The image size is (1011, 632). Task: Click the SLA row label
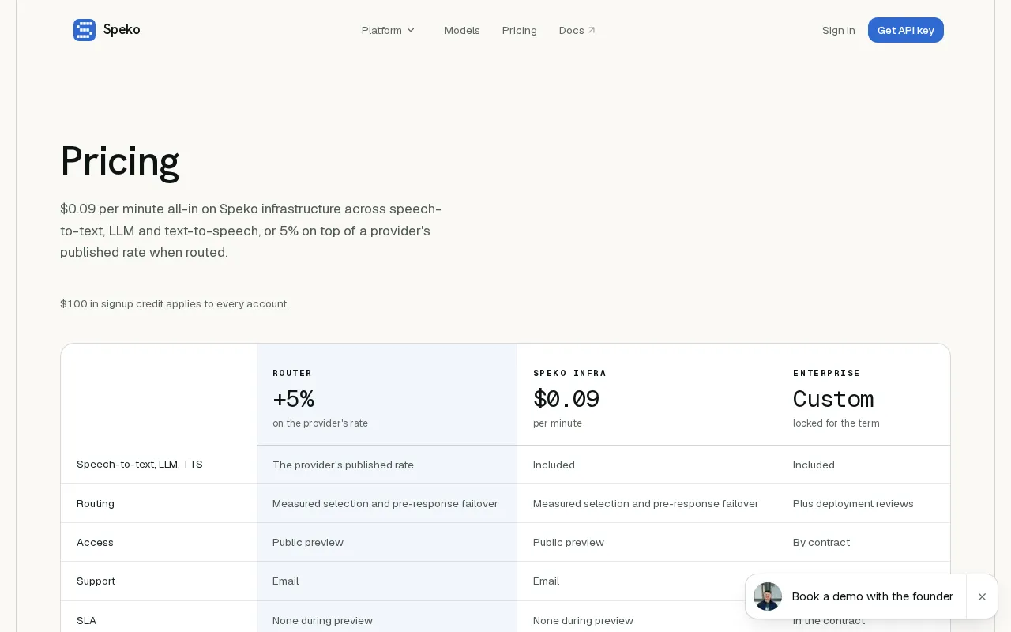pos(86,620)
